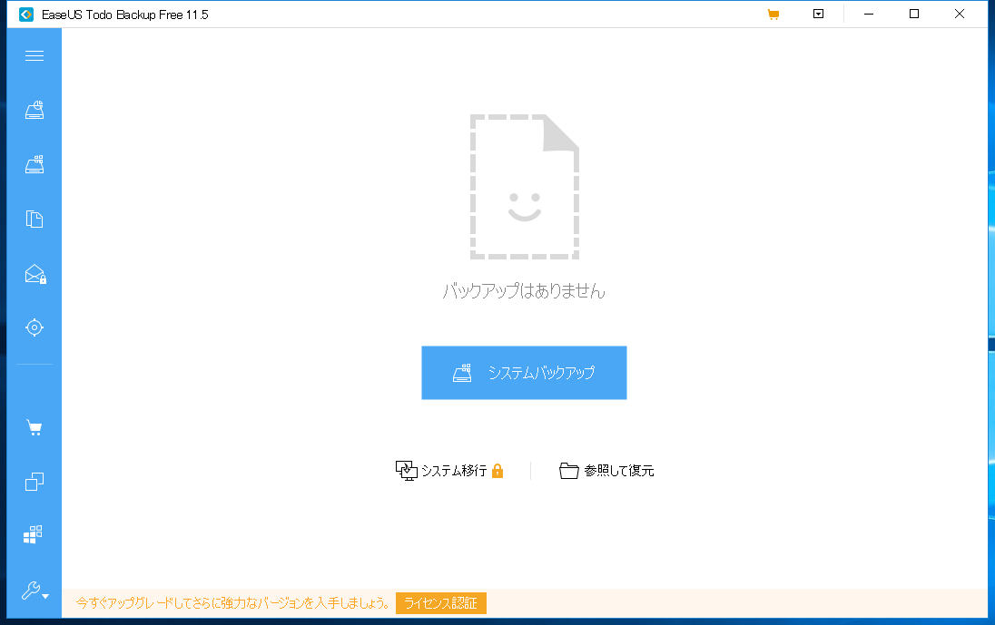Image resolution: width=995 pixels, height=625 pixels.
Task: Start a System Backup with the blue button
Action: coord(524,372)
